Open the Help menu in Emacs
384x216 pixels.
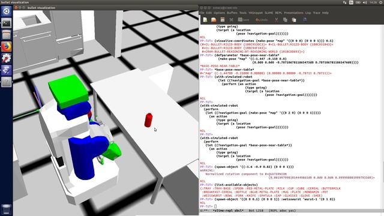coord(325,13)
